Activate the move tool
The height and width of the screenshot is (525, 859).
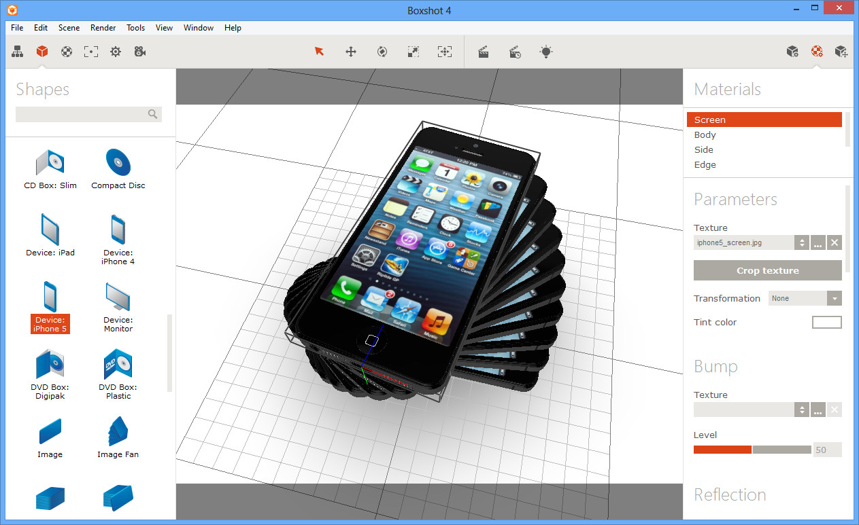point(351,52)
